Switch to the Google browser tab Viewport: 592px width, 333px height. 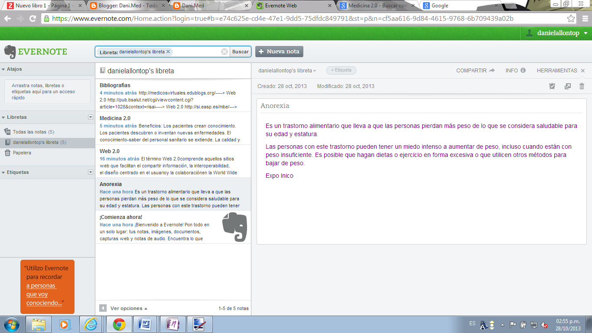point(460,6)
